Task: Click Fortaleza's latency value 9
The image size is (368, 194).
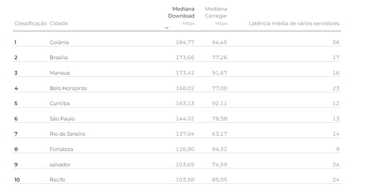Action: click(x=337, y=149)
